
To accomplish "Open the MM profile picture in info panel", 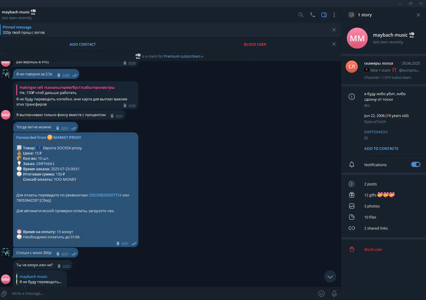I will (x=357, y=38).
